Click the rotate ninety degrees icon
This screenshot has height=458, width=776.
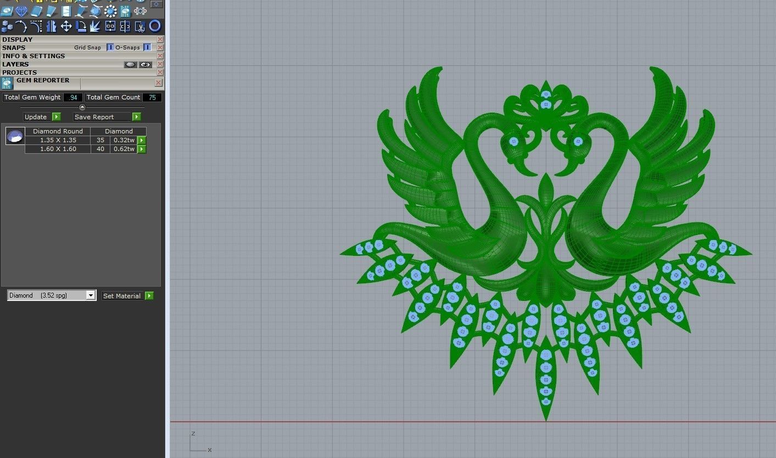click(81, 26)
